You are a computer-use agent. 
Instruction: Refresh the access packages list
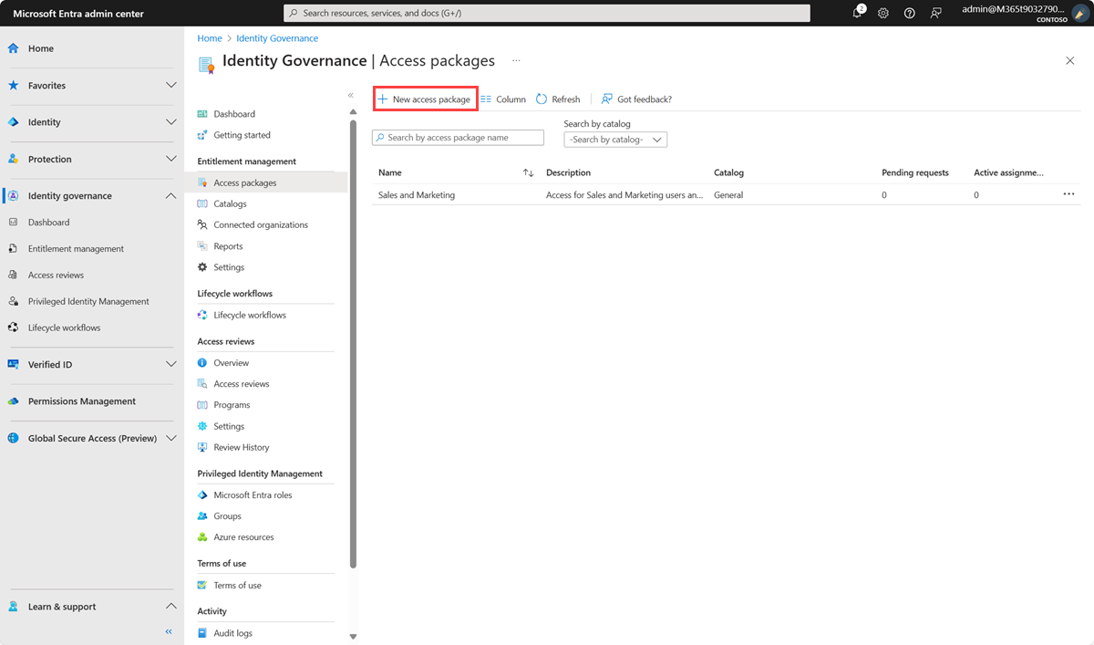[x=558, y=99]
